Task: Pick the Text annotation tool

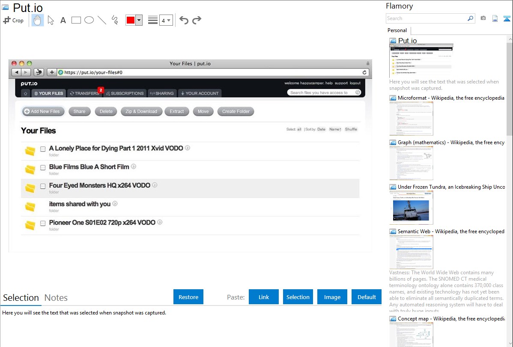Action: click(x=63, y=20)
